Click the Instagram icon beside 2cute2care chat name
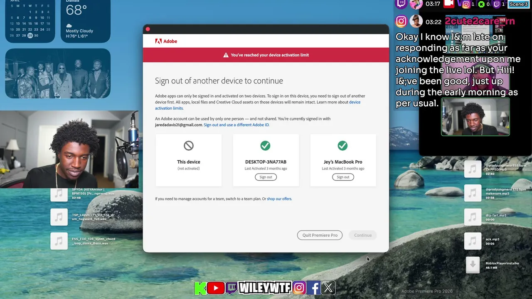This screenshot has height=299, width=532. (401, 22)
